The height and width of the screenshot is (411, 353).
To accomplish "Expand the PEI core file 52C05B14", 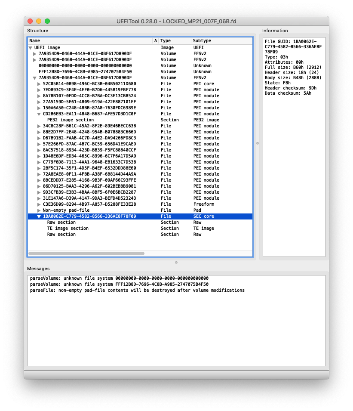I will tap(39, 84).
